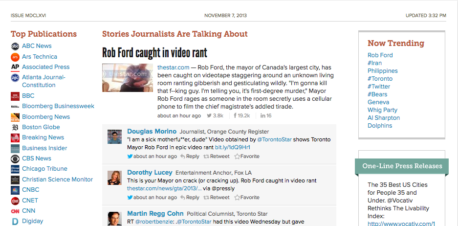Open @TorontoStar mention in Morino's tweet
458x226 pixels.
[275, 140]
